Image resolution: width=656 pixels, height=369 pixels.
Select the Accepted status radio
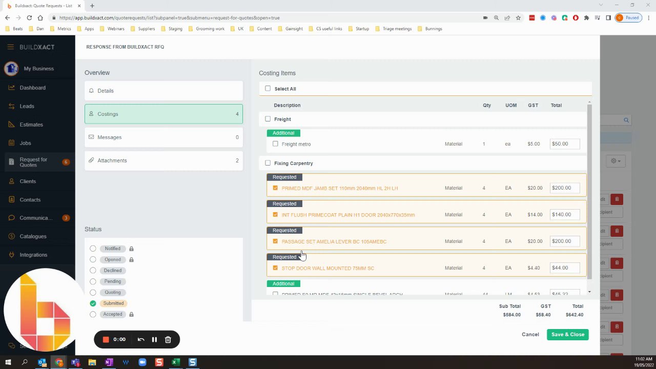pos(93,314)
